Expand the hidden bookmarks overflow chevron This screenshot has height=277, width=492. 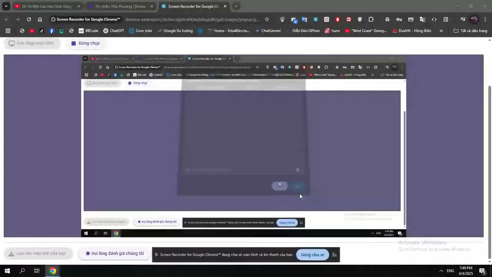[x=441, y=31]
